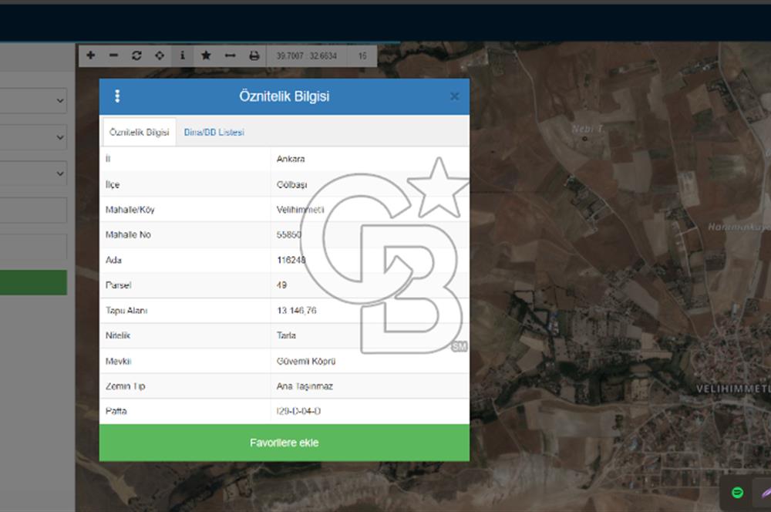Zoom out with the minus icon
The height and width of the screenshot is (512, 771).
click(x=113, y=56)
